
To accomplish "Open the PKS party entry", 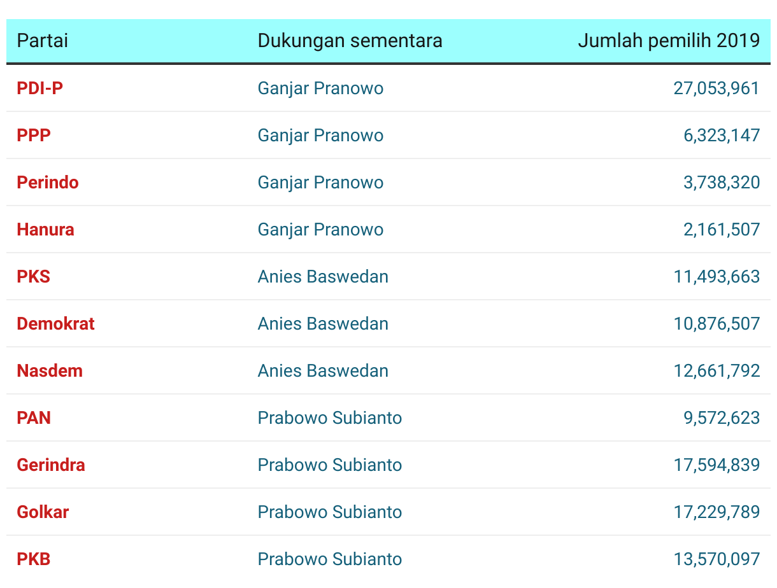I will coord(33,276).
